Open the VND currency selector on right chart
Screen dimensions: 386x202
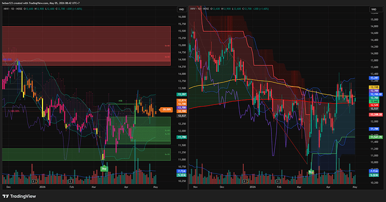coord(374,9)
